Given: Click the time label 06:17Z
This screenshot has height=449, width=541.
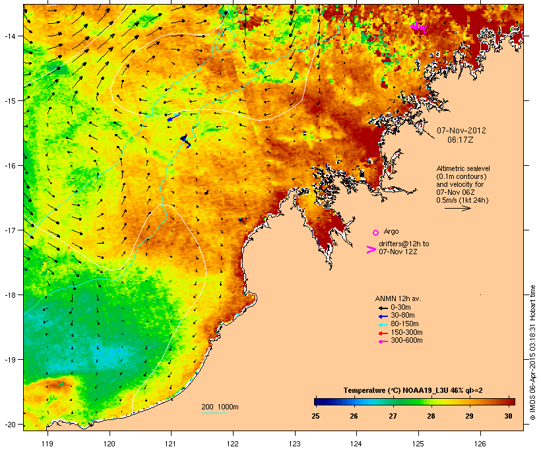Looking at the screenshot, I should 461,140.
